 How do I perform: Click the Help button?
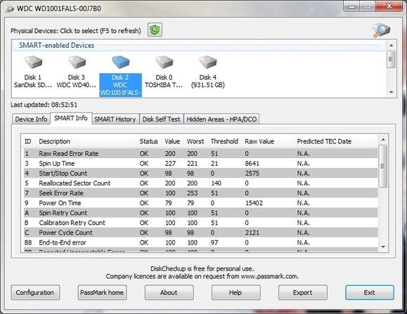click(x=236, y=292)
